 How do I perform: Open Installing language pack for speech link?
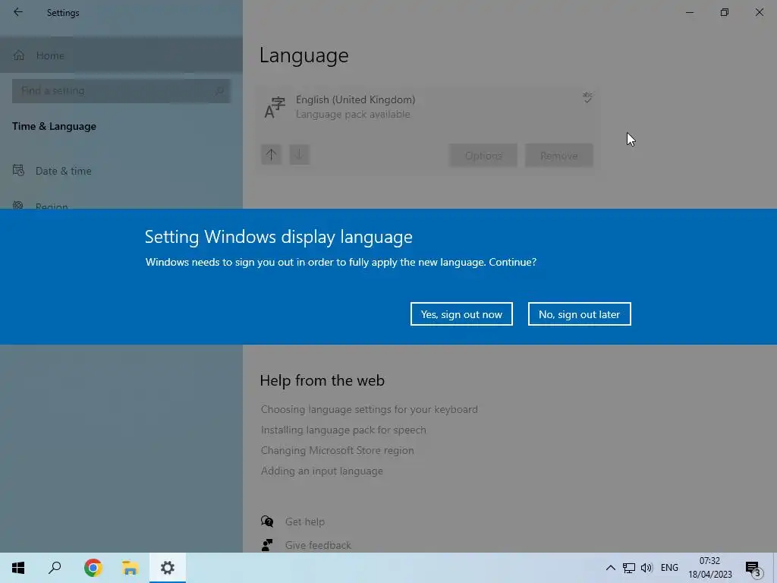point(344,430)
